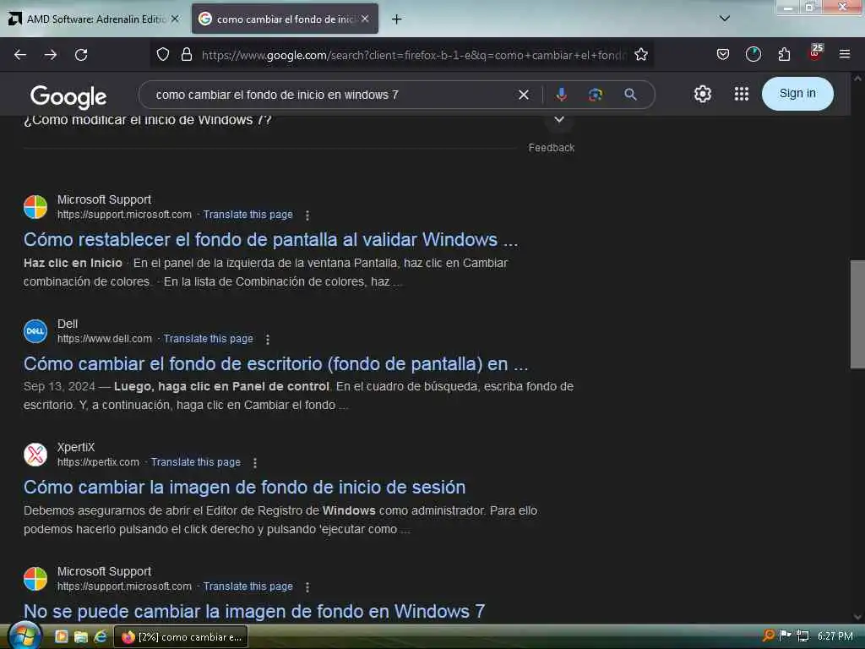The width and height of the screenshot is (865, 649).
Task: Click the scrollbar down arrow
Action: point(857,618)
